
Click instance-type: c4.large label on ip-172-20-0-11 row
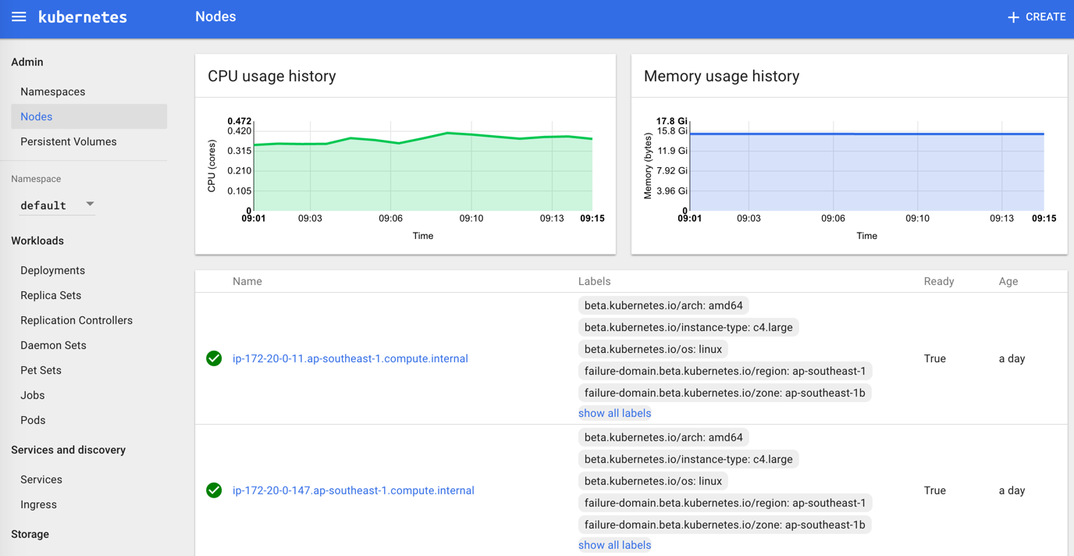coord(688,327)
